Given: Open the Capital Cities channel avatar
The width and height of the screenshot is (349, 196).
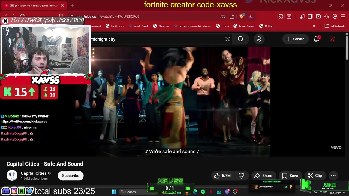Looking at the screenshot, I should [12, 176].
